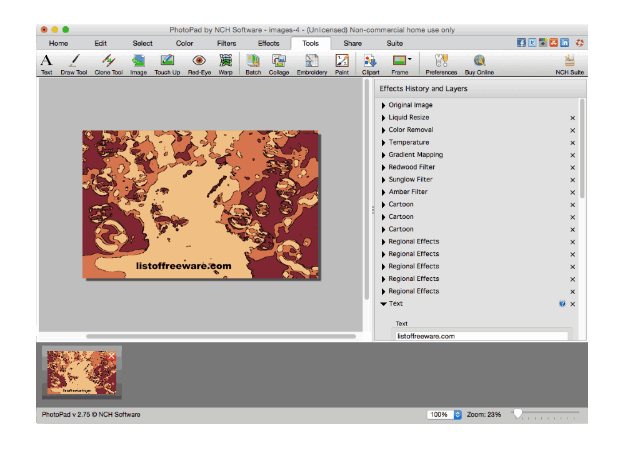Image resolution: width=625 pixels, height=473 pixels.
Task: Expand the Color Removal entry
Action: tap(383, 130)
